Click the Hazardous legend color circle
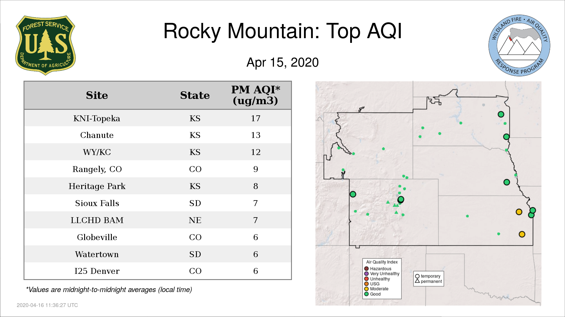This screenshot has height=317, width=565. 366,269
